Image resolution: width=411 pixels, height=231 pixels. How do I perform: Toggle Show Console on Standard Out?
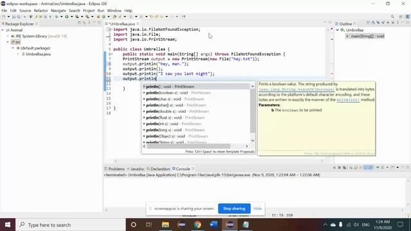(366, 167)
